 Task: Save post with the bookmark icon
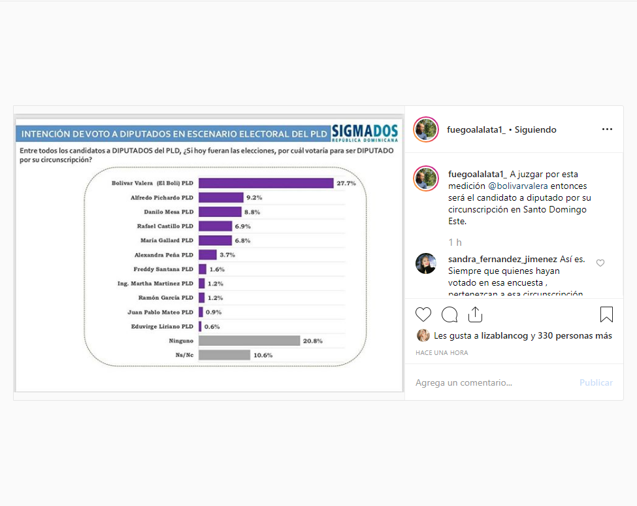coord(606,315)
